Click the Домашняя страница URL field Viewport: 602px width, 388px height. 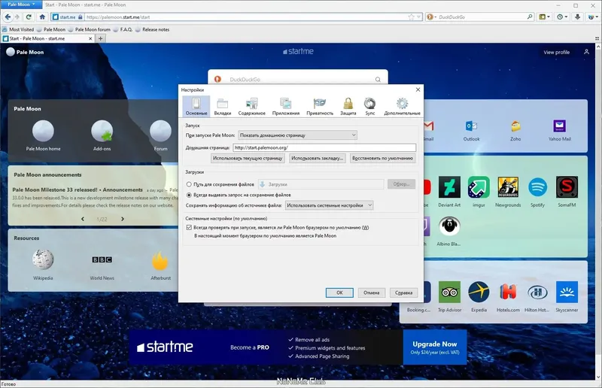(324, 147)
